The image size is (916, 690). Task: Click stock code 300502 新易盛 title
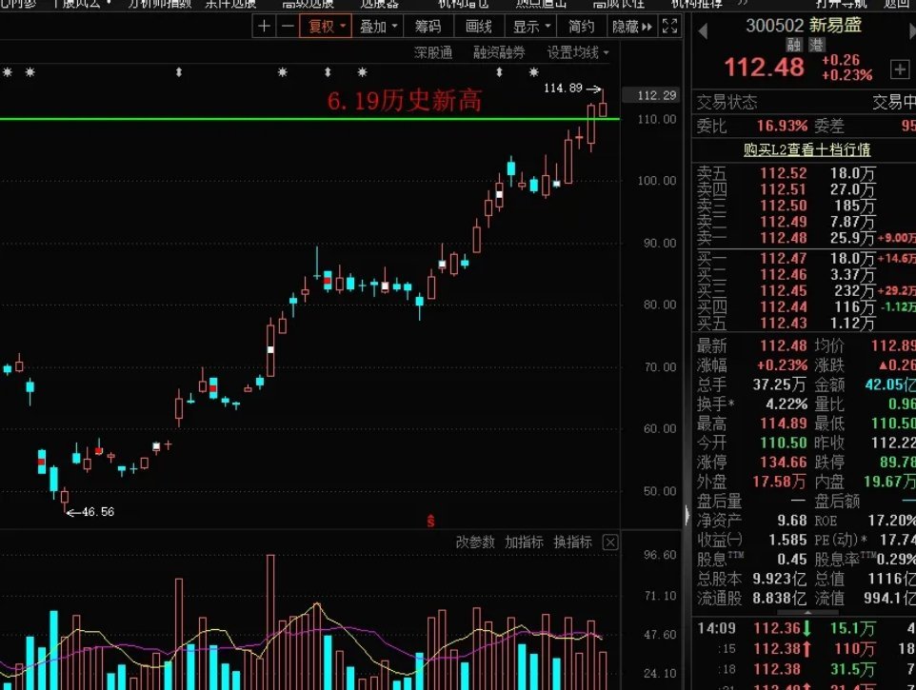pos(804,25)
